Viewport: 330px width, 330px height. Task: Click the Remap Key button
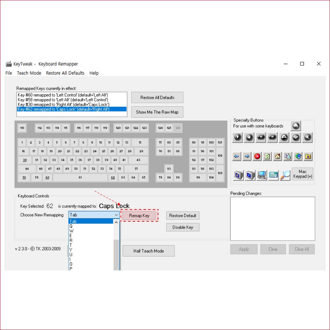(139, 215)
